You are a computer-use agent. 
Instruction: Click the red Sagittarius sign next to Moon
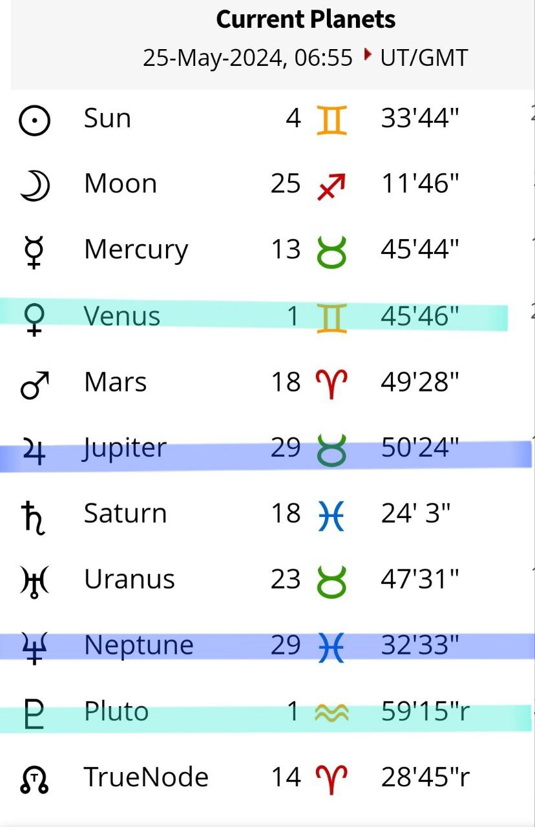click(x=331, y=186)
